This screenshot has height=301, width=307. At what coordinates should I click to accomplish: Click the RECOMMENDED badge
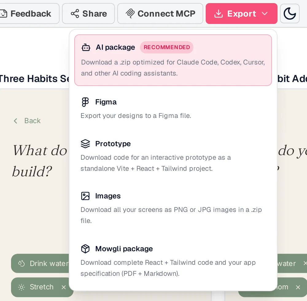167,47
